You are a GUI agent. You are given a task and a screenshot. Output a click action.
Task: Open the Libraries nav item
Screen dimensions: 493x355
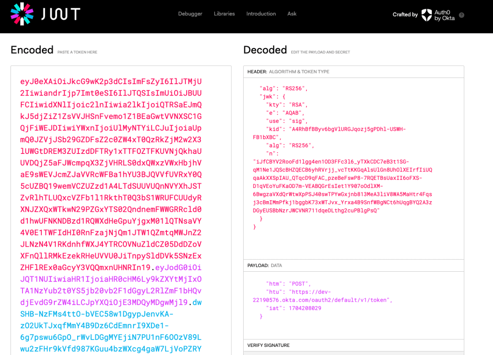(x=224, y=14)
